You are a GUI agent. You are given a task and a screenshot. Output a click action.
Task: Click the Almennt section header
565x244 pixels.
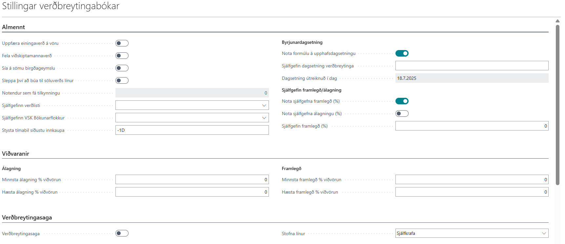13,27
